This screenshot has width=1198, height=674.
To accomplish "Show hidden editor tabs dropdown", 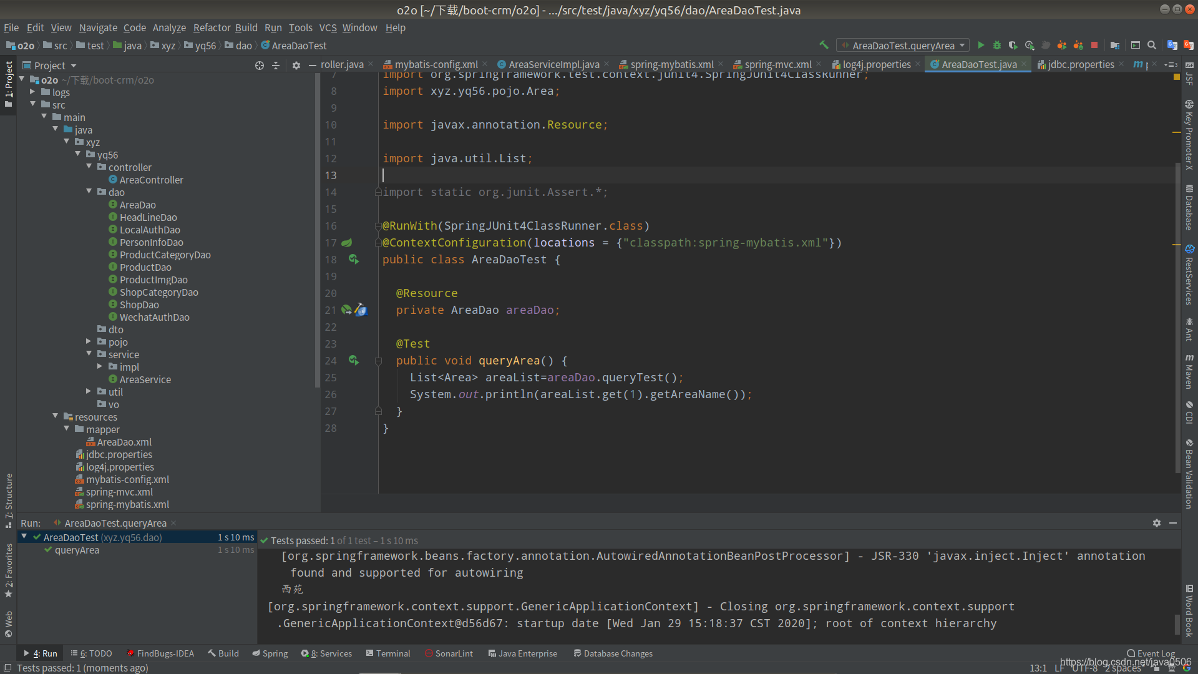I will click(1171, 64).
